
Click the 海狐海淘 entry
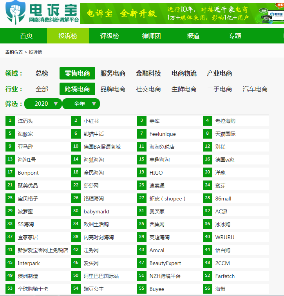[x=94, y=160]
